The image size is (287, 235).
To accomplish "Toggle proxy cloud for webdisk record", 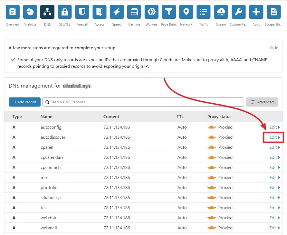I will click(212, 218).
